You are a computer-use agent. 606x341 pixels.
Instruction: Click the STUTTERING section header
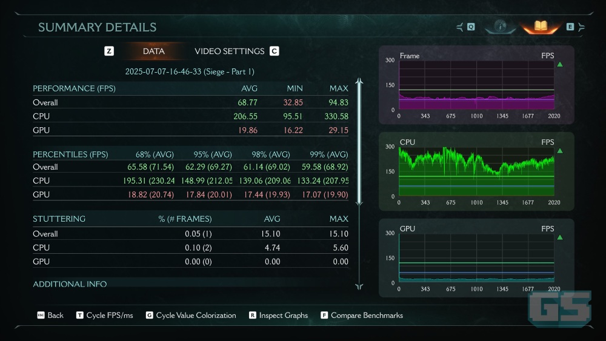point(59,219)
